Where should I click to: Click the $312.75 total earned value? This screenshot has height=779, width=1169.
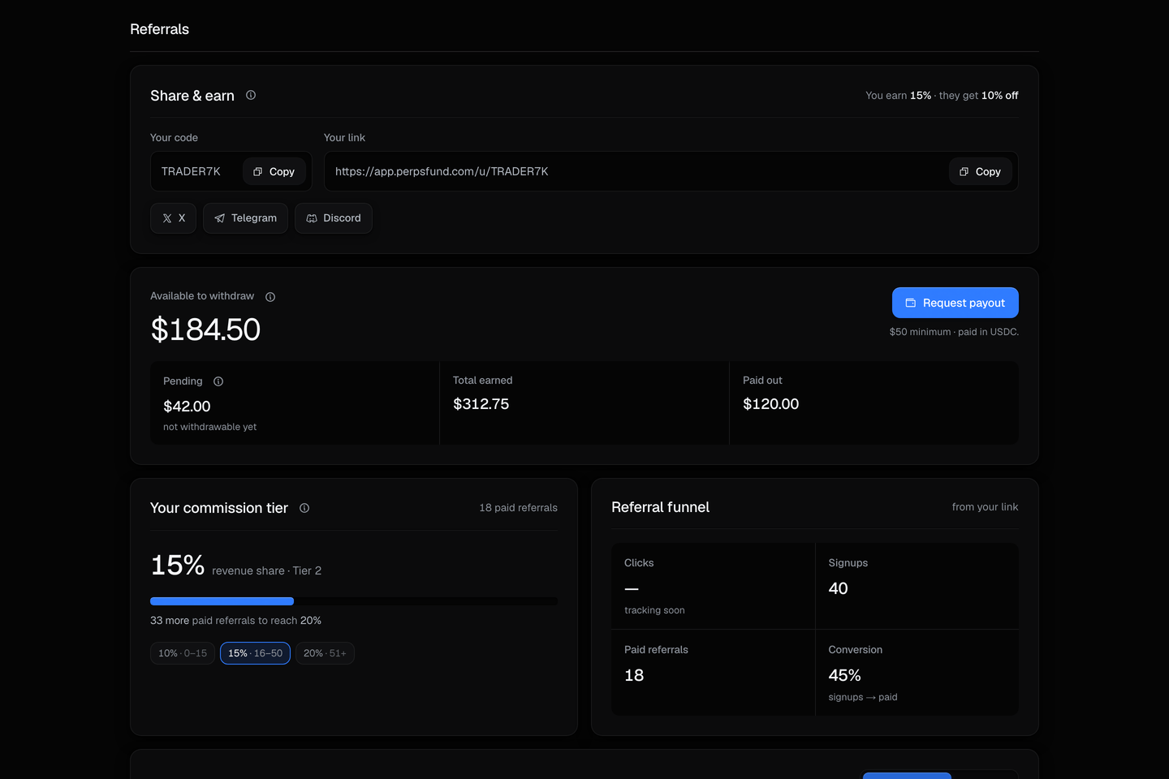coord(481,404)
